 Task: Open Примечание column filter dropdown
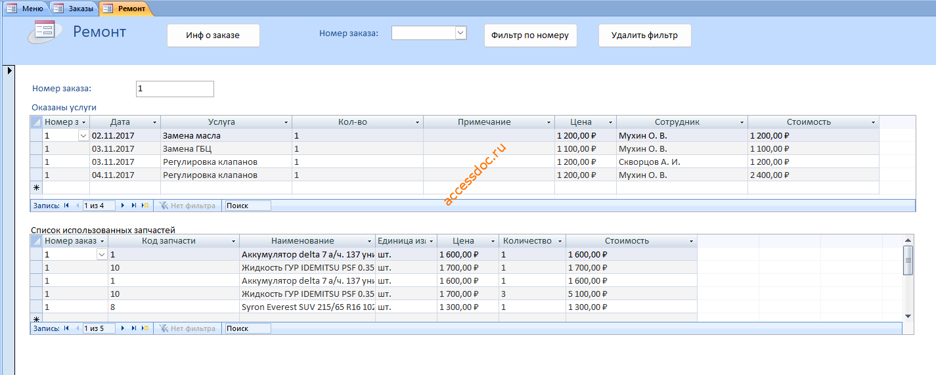tap(549, 123)
